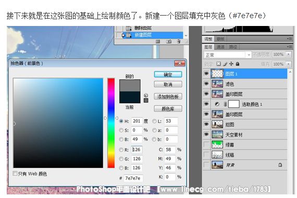Image resolution: width=297 pixels, height=198 pixels.
Task: Click the lock all padlock icon
Action: 238,64
